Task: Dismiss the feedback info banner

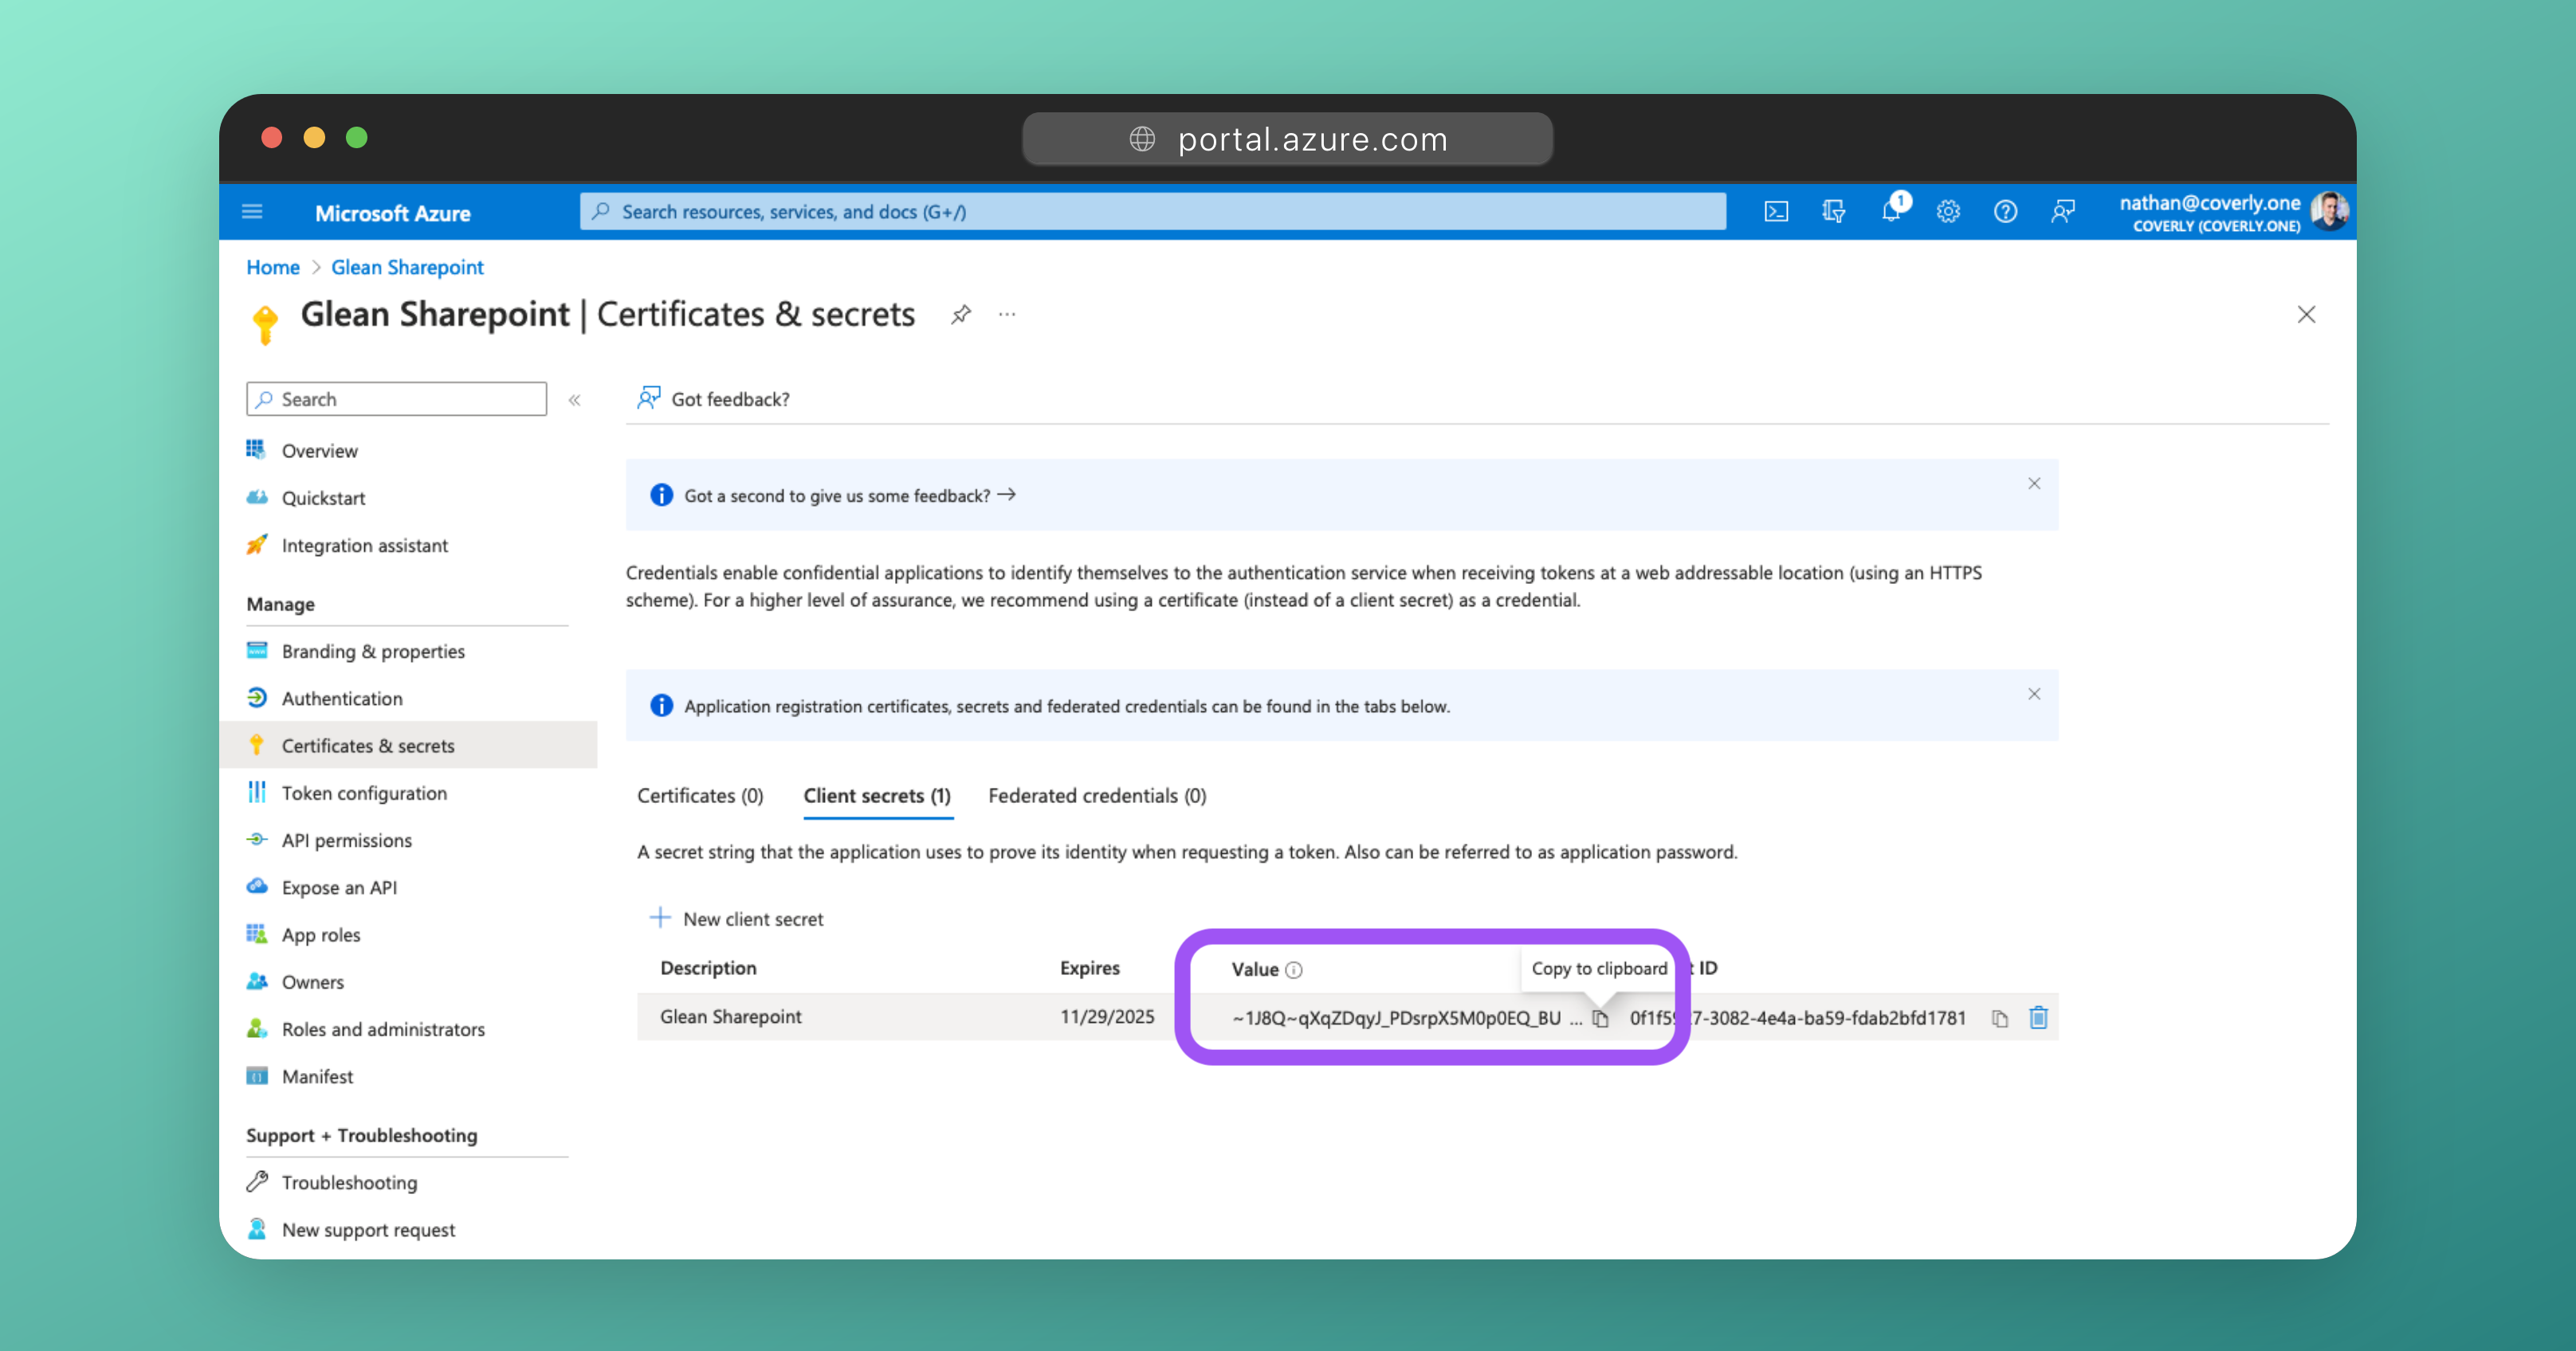Action: [x=2034, y=484]
